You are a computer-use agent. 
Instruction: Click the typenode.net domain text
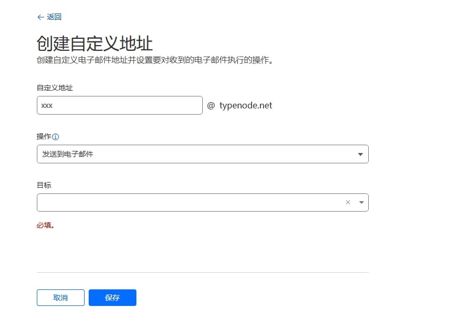pos(245,105)
